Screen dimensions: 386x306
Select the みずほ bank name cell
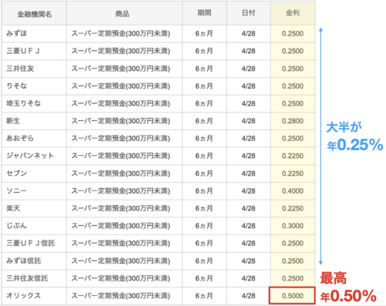(34, 34)
